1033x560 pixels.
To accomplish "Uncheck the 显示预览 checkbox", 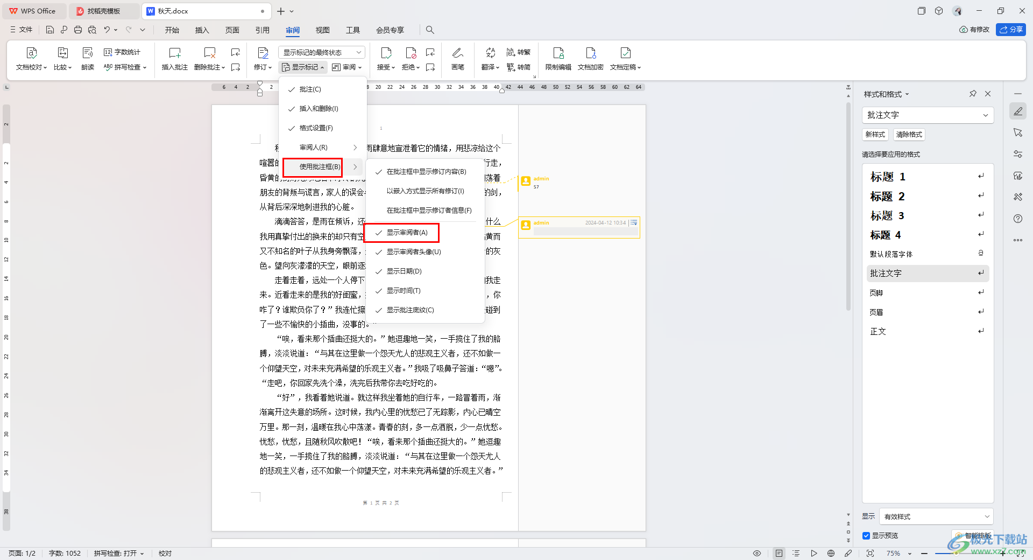I will [866, 536].
